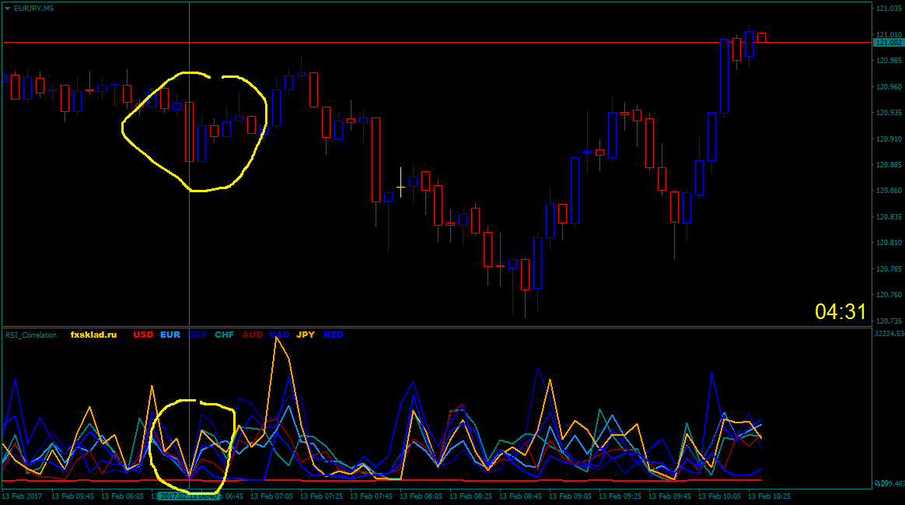905x505 pixels.
Task: Click the CHF legend label
Action: tap(225, 335)
